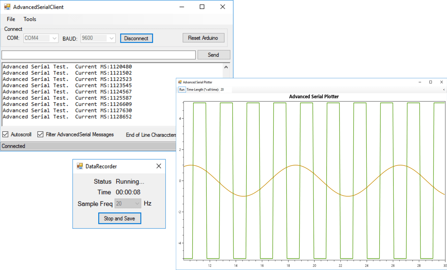Minimize the AdvancedSerialClient window
This screenshot has height=270, width=447.
[x=182, y=7]
